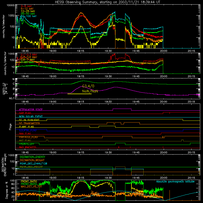Click '19:30' tick below the GOES panel
Screen dimensions: 203x203
click(108, 102)
